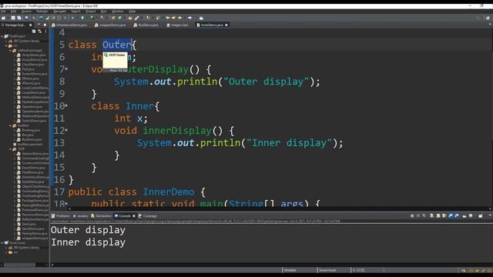Screen dimensions: 493x277
Task: Expand the JavaCourse project node
Action: tap(2, 243)
